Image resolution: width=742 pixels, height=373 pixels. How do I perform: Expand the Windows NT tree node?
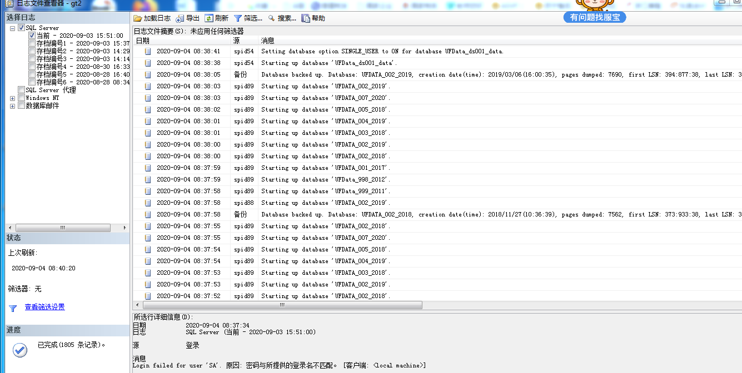[12, 98]
